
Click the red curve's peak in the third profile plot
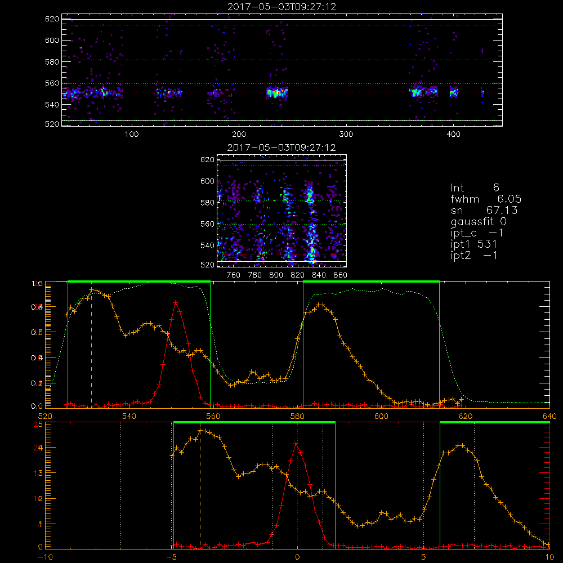click(x=176, y=303)
